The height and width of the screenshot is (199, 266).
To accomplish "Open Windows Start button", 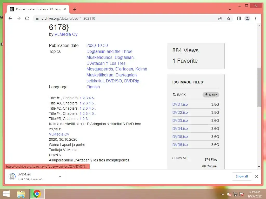I will (6, 194).
